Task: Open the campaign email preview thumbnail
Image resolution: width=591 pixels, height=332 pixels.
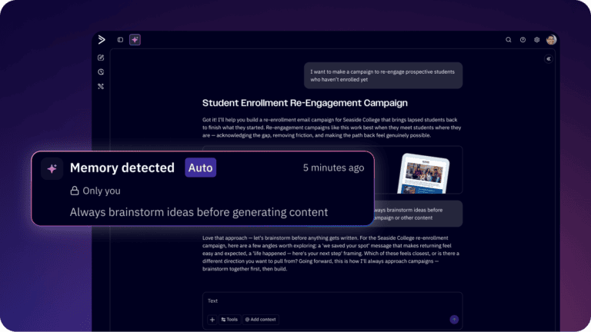Action: tap(424, 174)
